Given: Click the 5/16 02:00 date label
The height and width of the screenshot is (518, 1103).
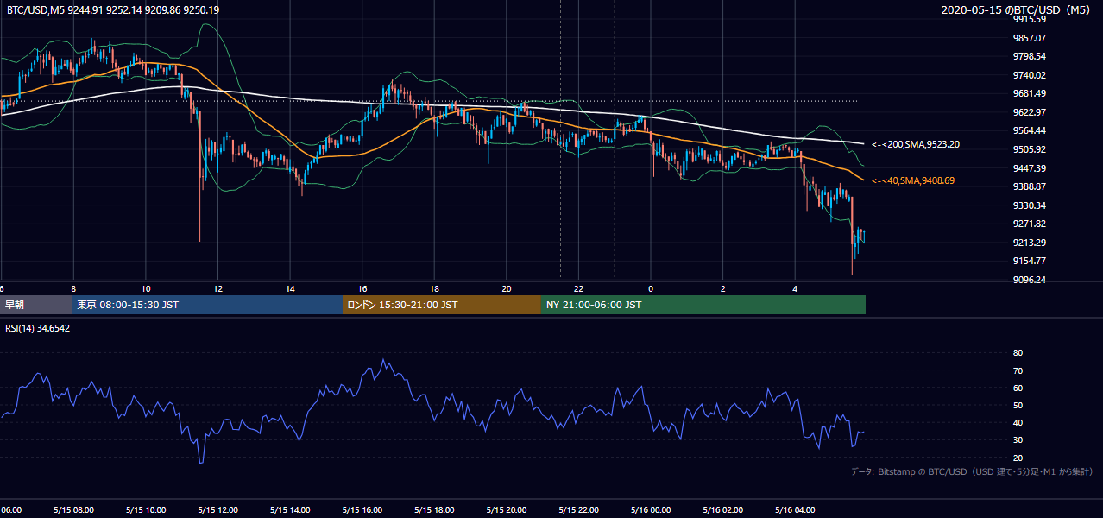Looking at the screenshot, I should click(722, 510).
